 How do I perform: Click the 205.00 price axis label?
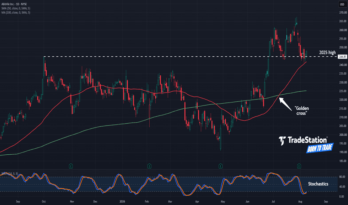(343, 126)
